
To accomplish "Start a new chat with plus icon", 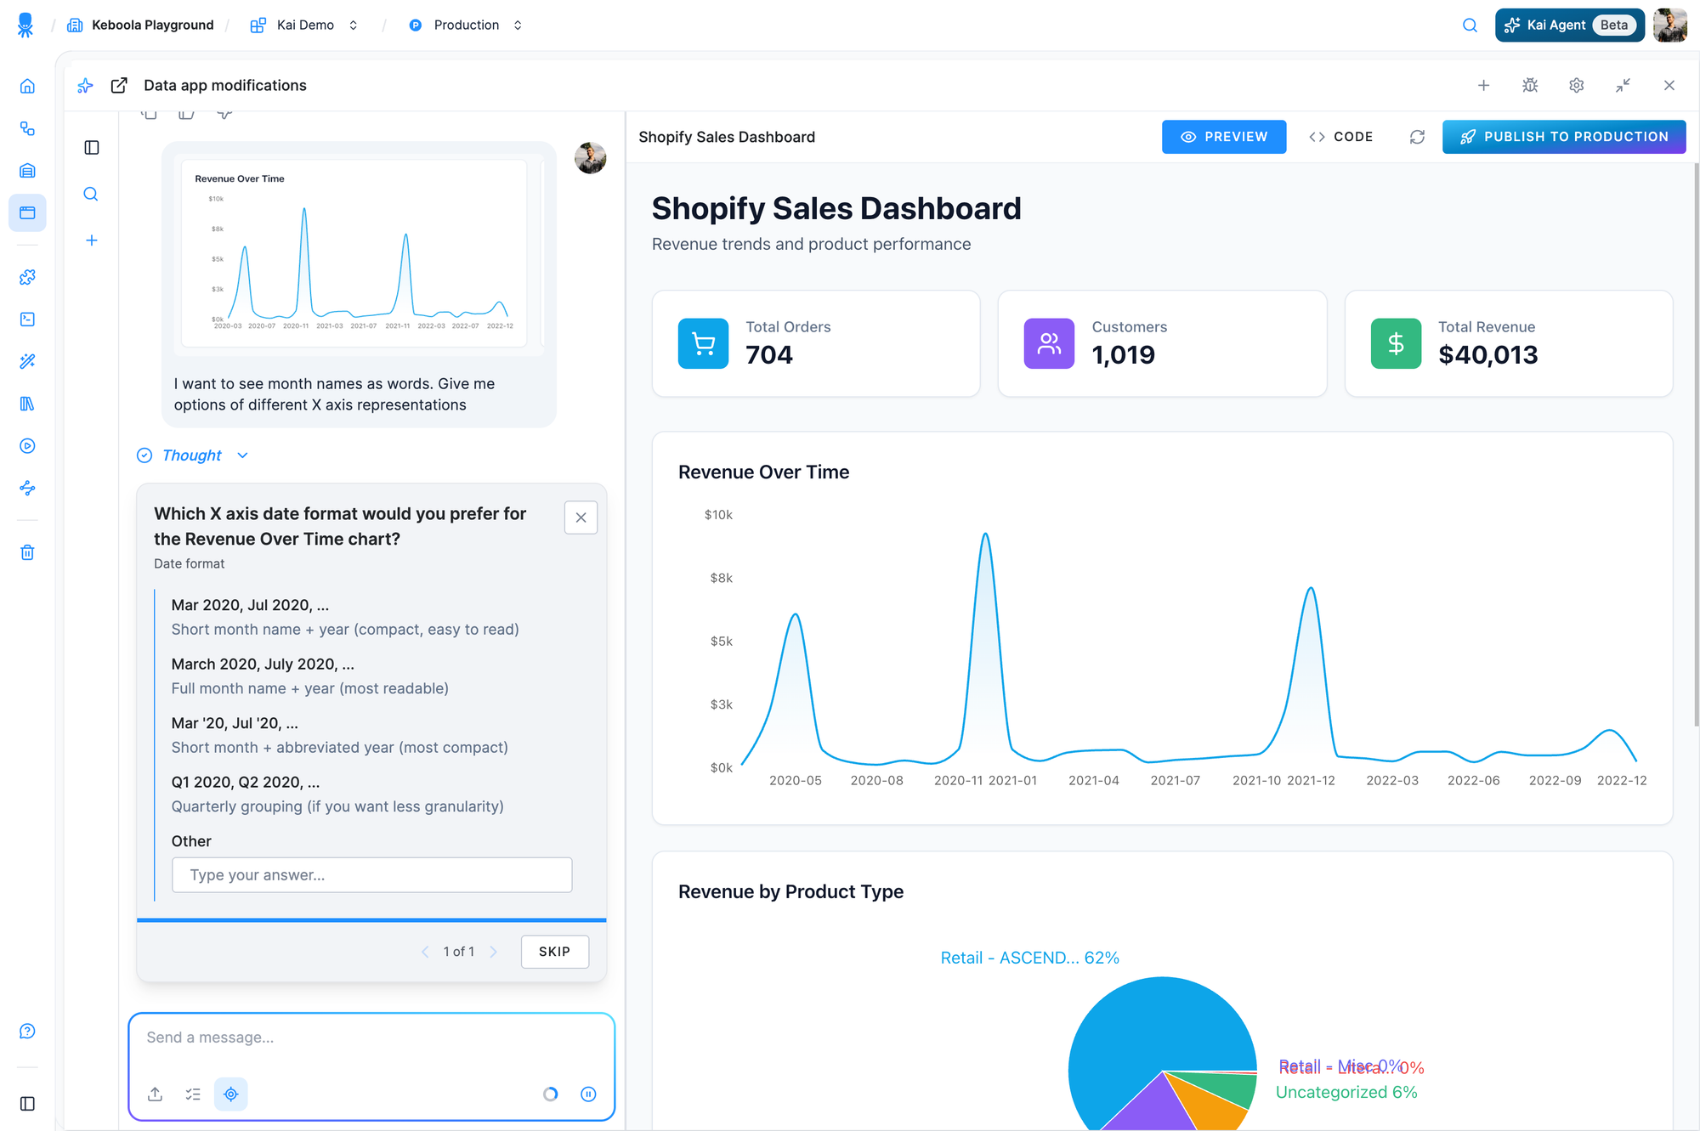I will coord(92,240).
